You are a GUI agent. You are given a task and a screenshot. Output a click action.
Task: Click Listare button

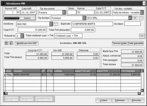pyautogui.click(x=103, y=100)
